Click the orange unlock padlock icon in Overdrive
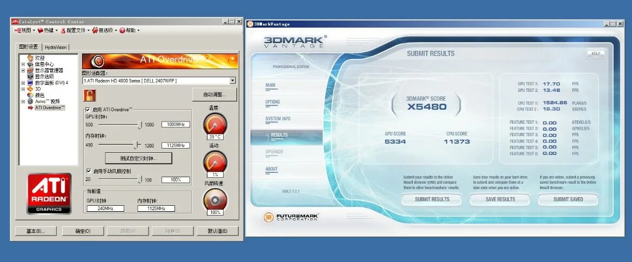The height and width of the screenshot is (262, 632). click(89, 96)
